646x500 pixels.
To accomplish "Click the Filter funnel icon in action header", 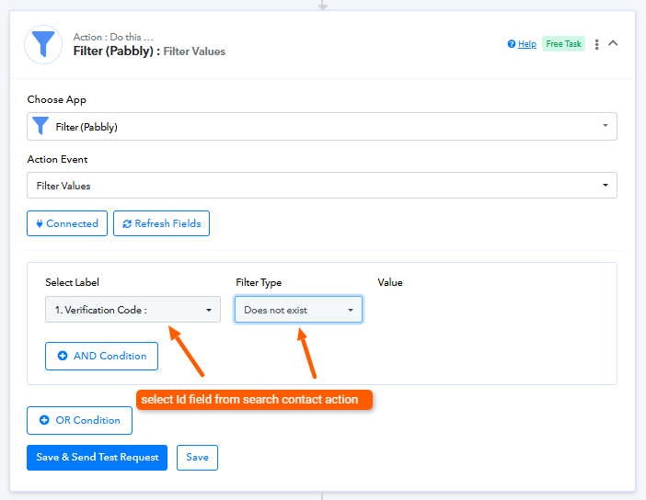I will tap(43, 44).
